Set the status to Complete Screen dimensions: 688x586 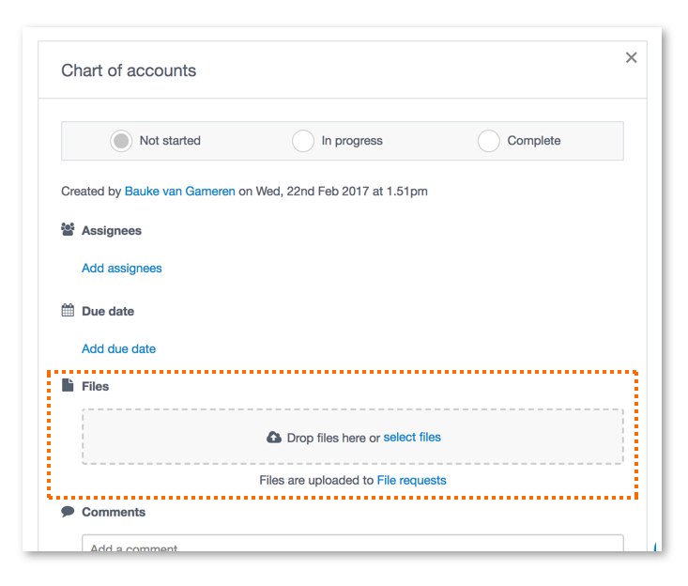click(488, 141)
